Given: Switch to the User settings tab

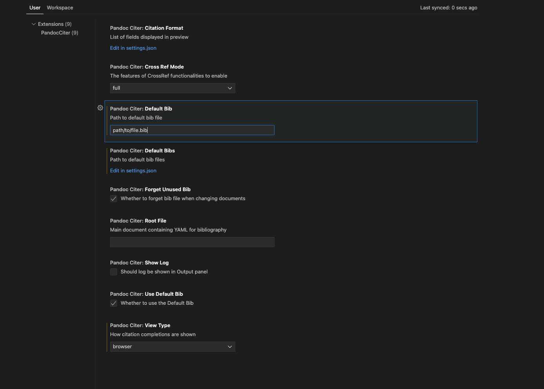Looking at the screenshot, I should pyautogui.click(x=35, y=7).
